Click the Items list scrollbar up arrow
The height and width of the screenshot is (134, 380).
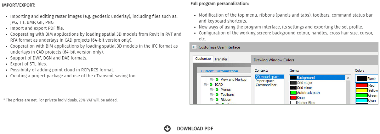[x=348, y=78]
